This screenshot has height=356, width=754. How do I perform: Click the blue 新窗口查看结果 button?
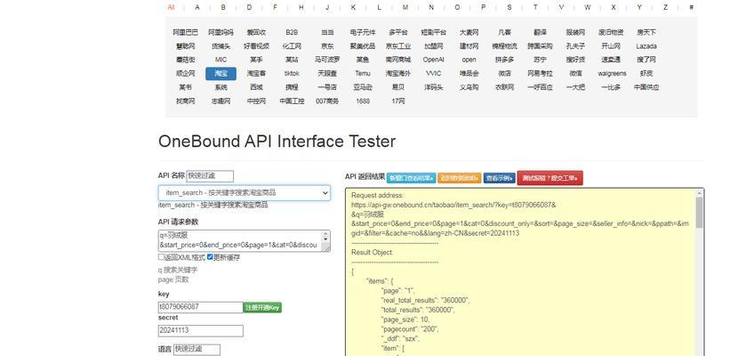(411, 178)
